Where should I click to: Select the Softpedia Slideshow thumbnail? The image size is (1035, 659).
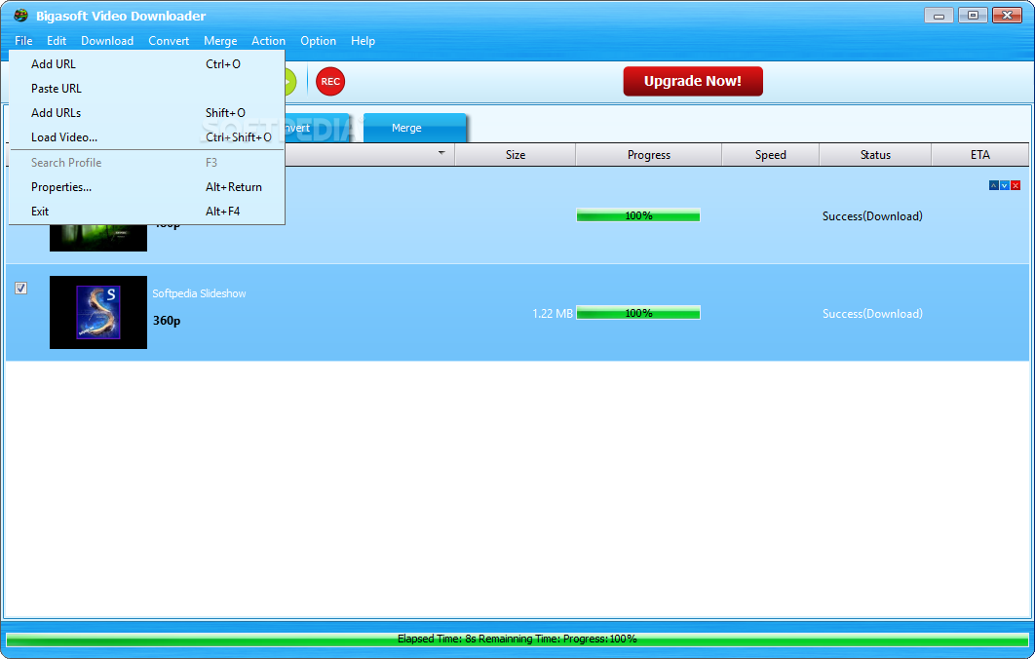(98, 312)
